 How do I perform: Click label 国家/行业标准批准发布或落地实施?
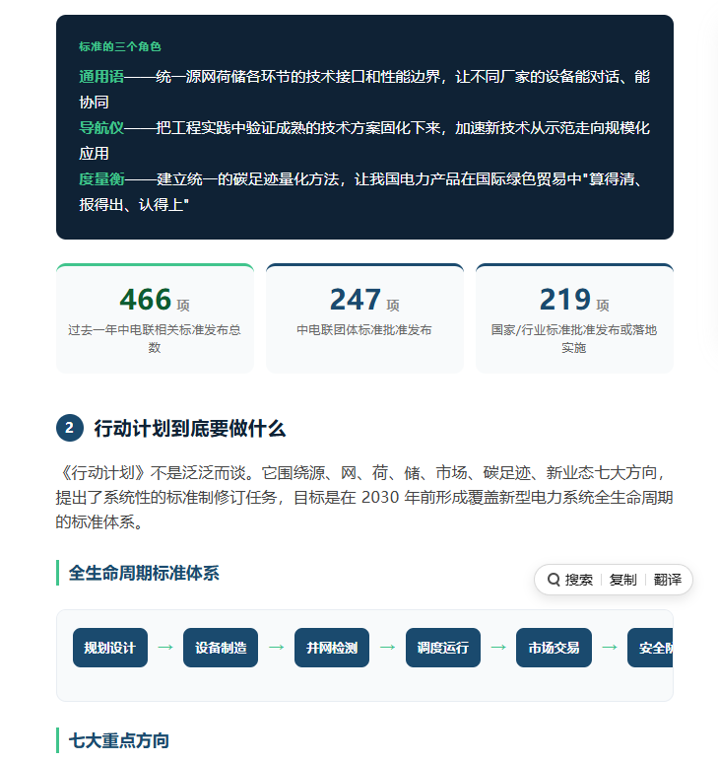point(574,339)
